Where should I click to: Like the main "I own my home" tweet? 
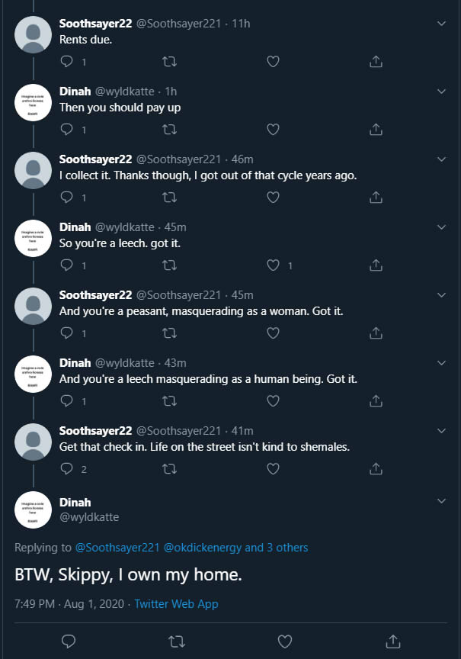tap(285, 641)
